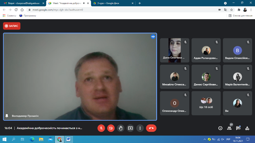Turn on the camera in Meet
255x143 pixels.
[111, 128]
